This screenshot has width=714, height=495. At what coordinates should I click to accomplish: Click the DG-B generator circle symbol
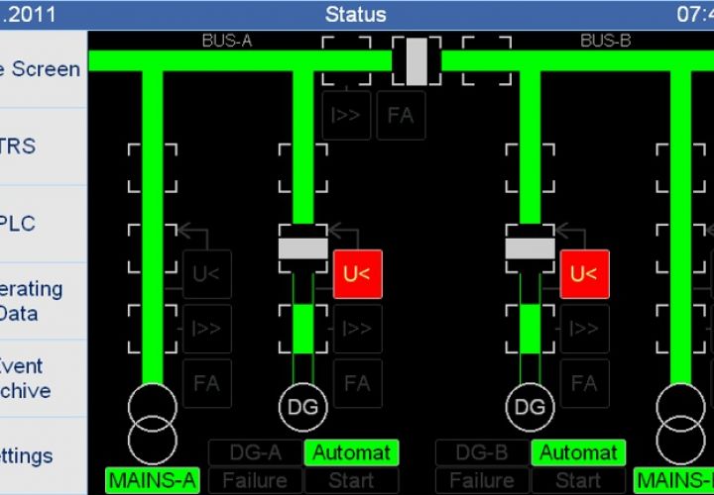click(531, 406)
